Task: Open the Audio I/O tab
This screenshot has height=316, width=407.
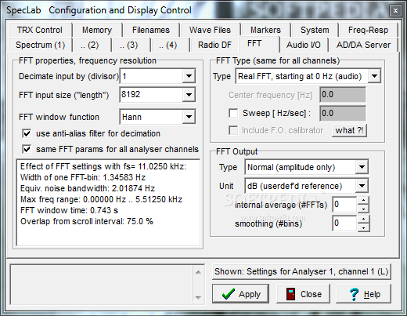Action: pyautogui.click(x=303, y=45)
